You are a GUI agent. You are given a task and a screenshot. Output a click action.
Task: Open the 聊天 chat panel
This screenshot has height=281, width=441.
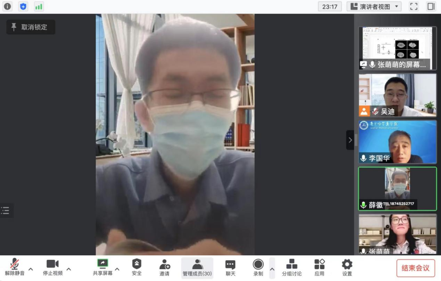pyautogui.click(x=230, y=267)
